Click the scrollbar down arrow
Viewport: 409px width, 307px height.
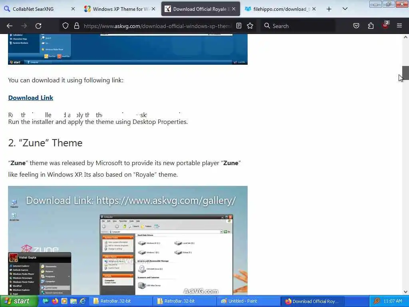point(405,292)
